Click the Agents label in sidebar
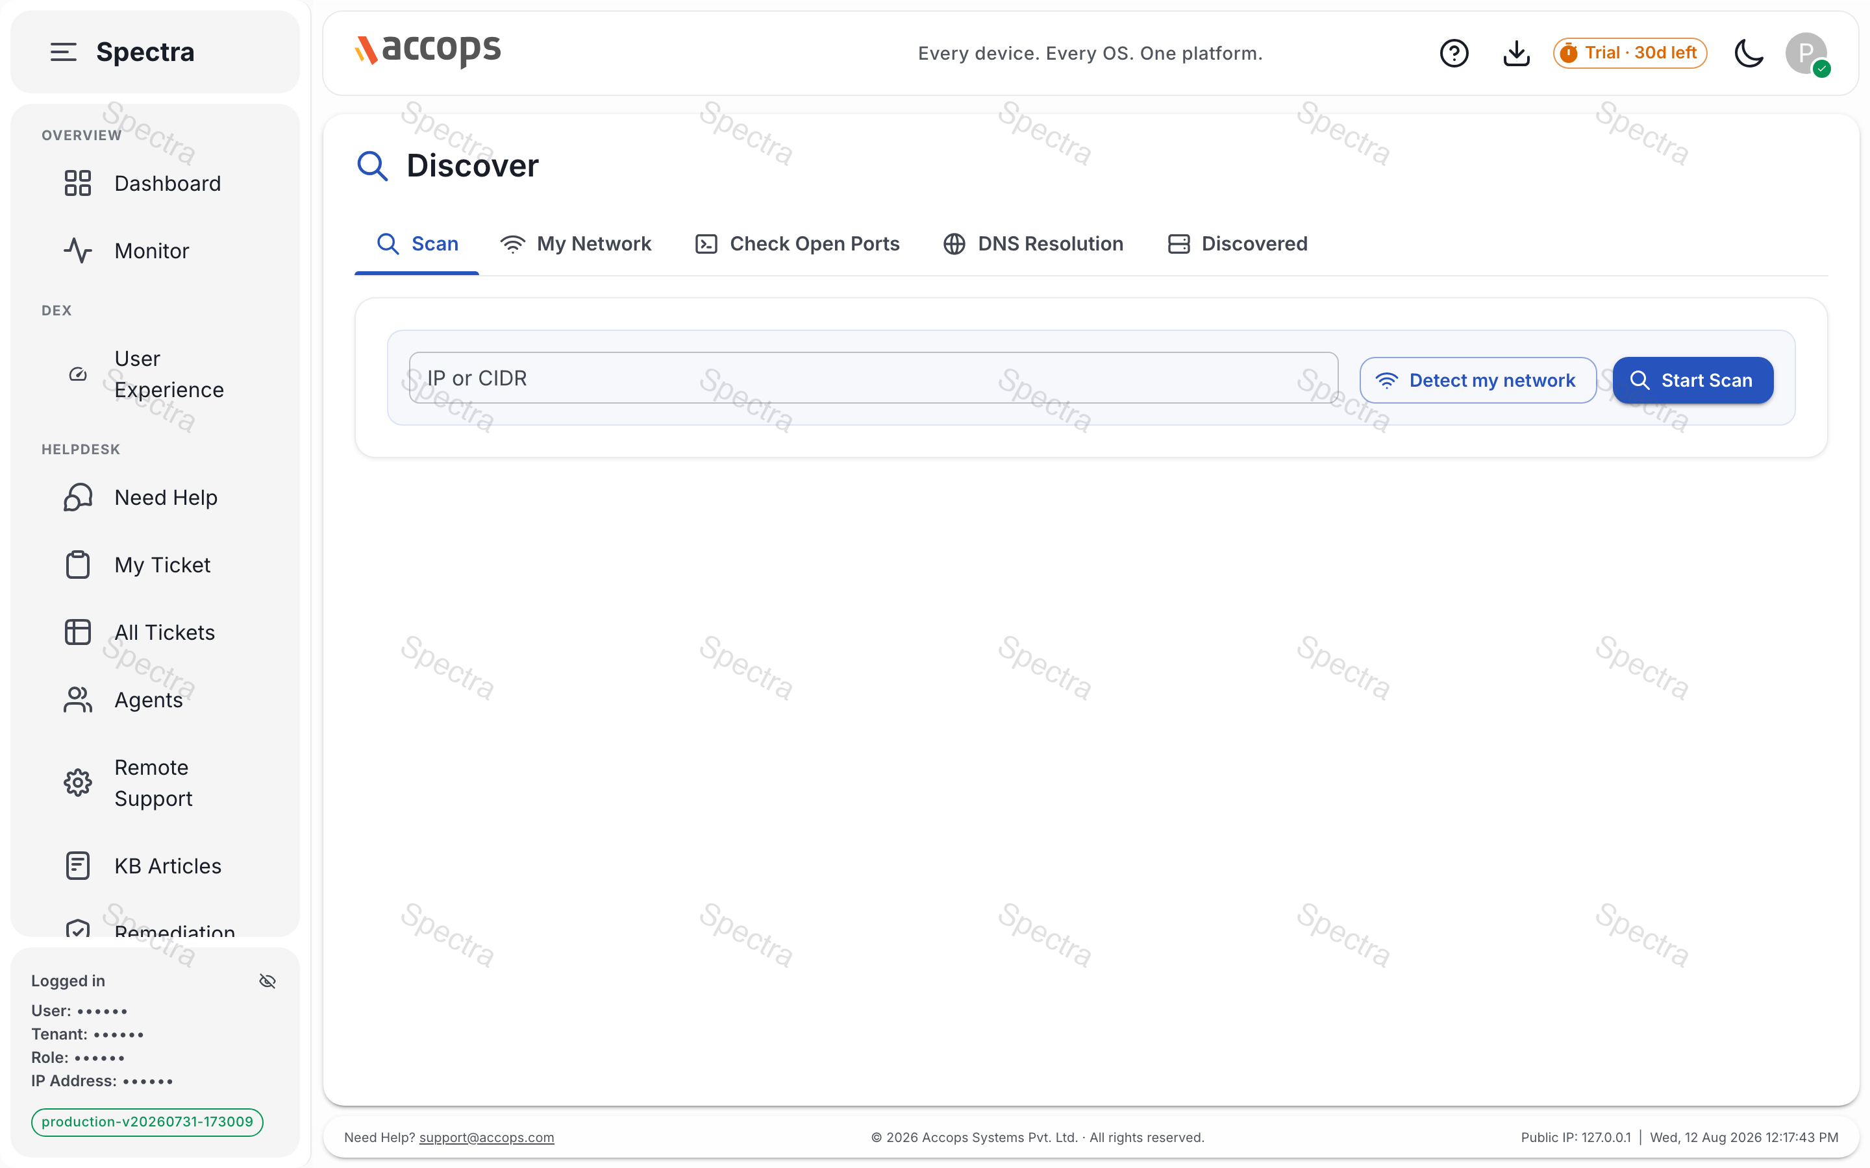This screenshot has height=1168, width=1870. pyautogui.click(x=148, y=700)
